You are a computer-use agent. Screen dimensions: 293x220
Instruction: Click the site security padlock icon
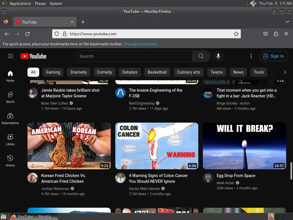65,34
